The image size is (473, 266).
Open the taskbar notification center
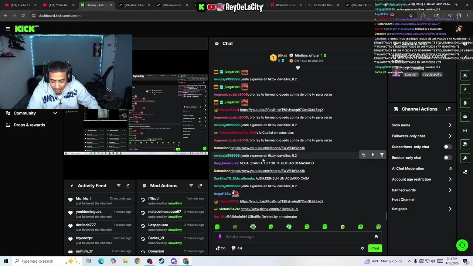point(465,261)
